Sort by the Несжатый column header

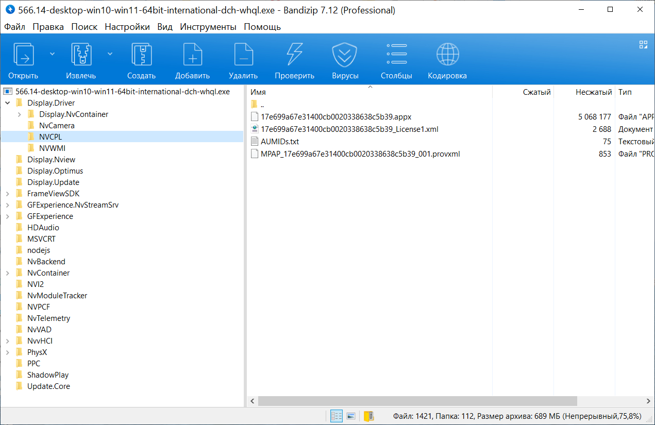coord(584,92)
